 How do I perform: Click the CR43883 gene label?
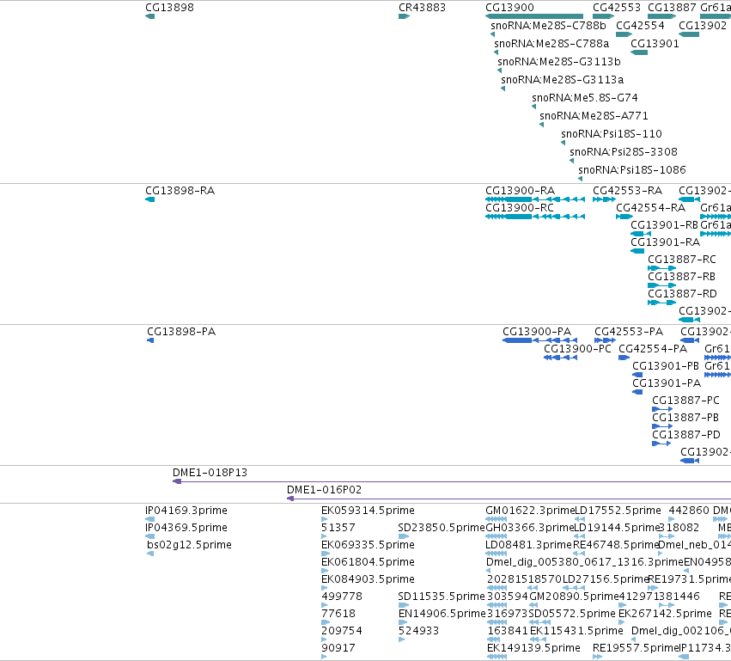click(422, 8)
